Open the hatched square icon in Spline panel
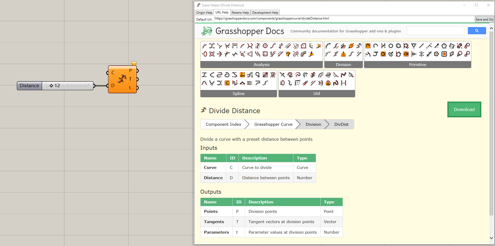The height and width of the screenshot is (246, 495). [265, 75]
